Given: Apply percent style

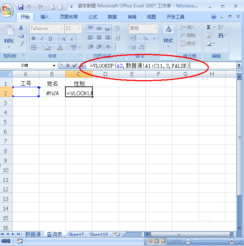Looking at the screenshot, I should 145,38.
